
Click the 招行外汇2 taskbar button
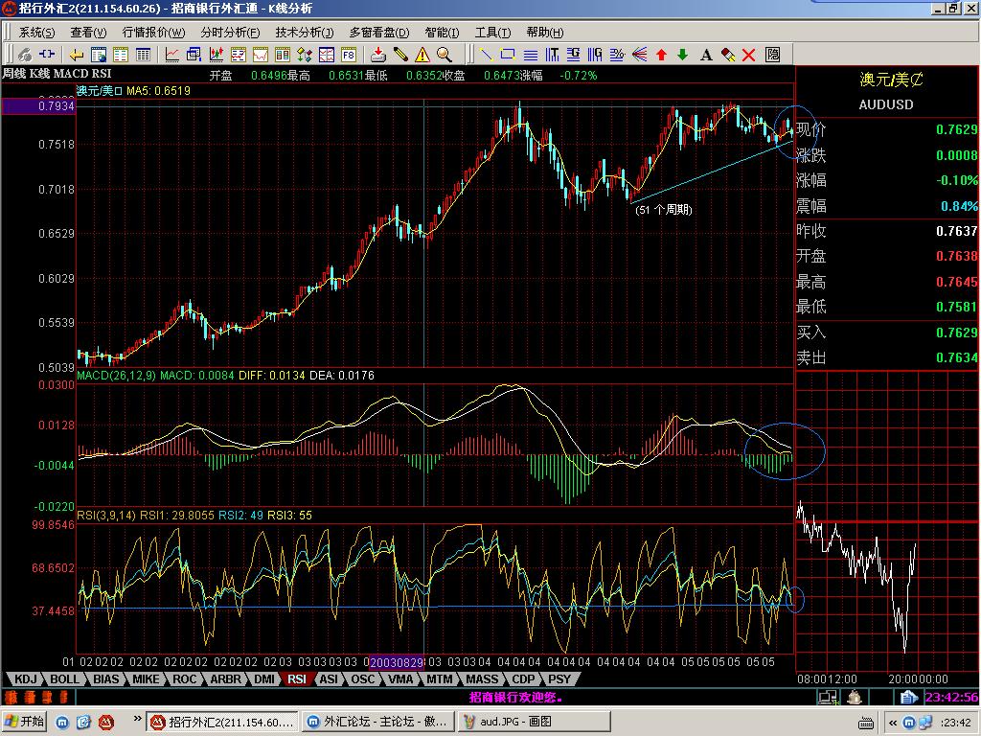(x=224, y=722)
